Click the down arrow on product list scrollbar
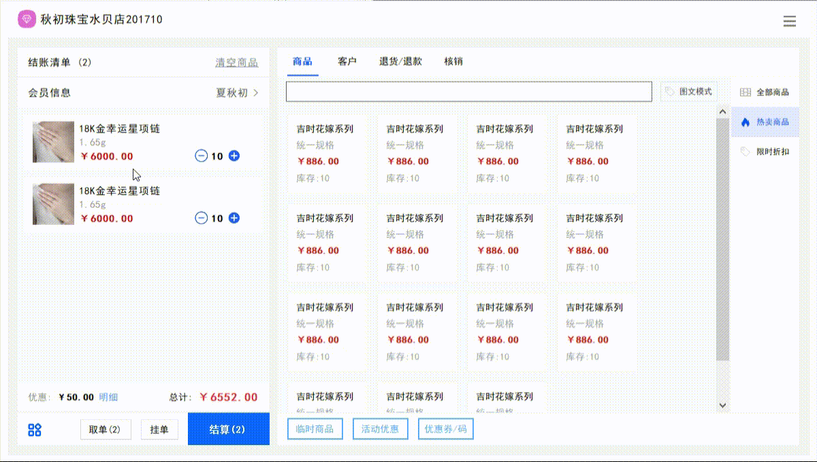This screenshot has height=462, width=817. [722, 405]
